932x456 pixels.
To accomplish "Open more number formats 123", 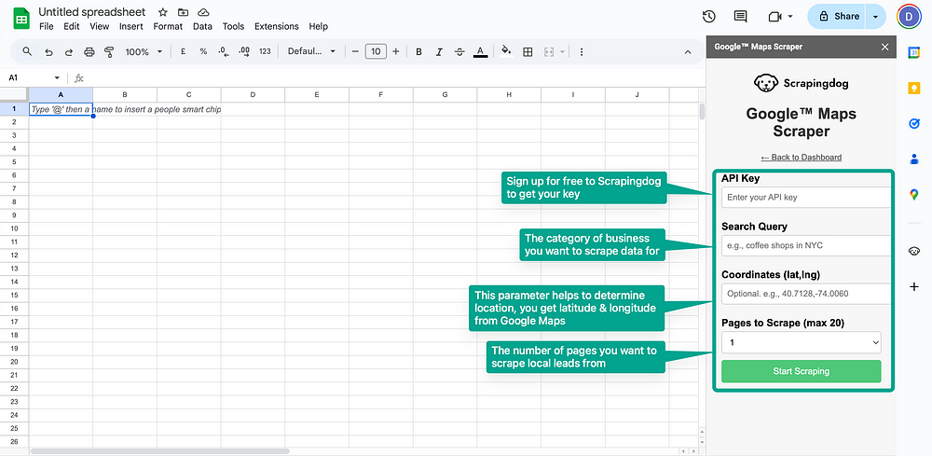I will click(265, 51).
